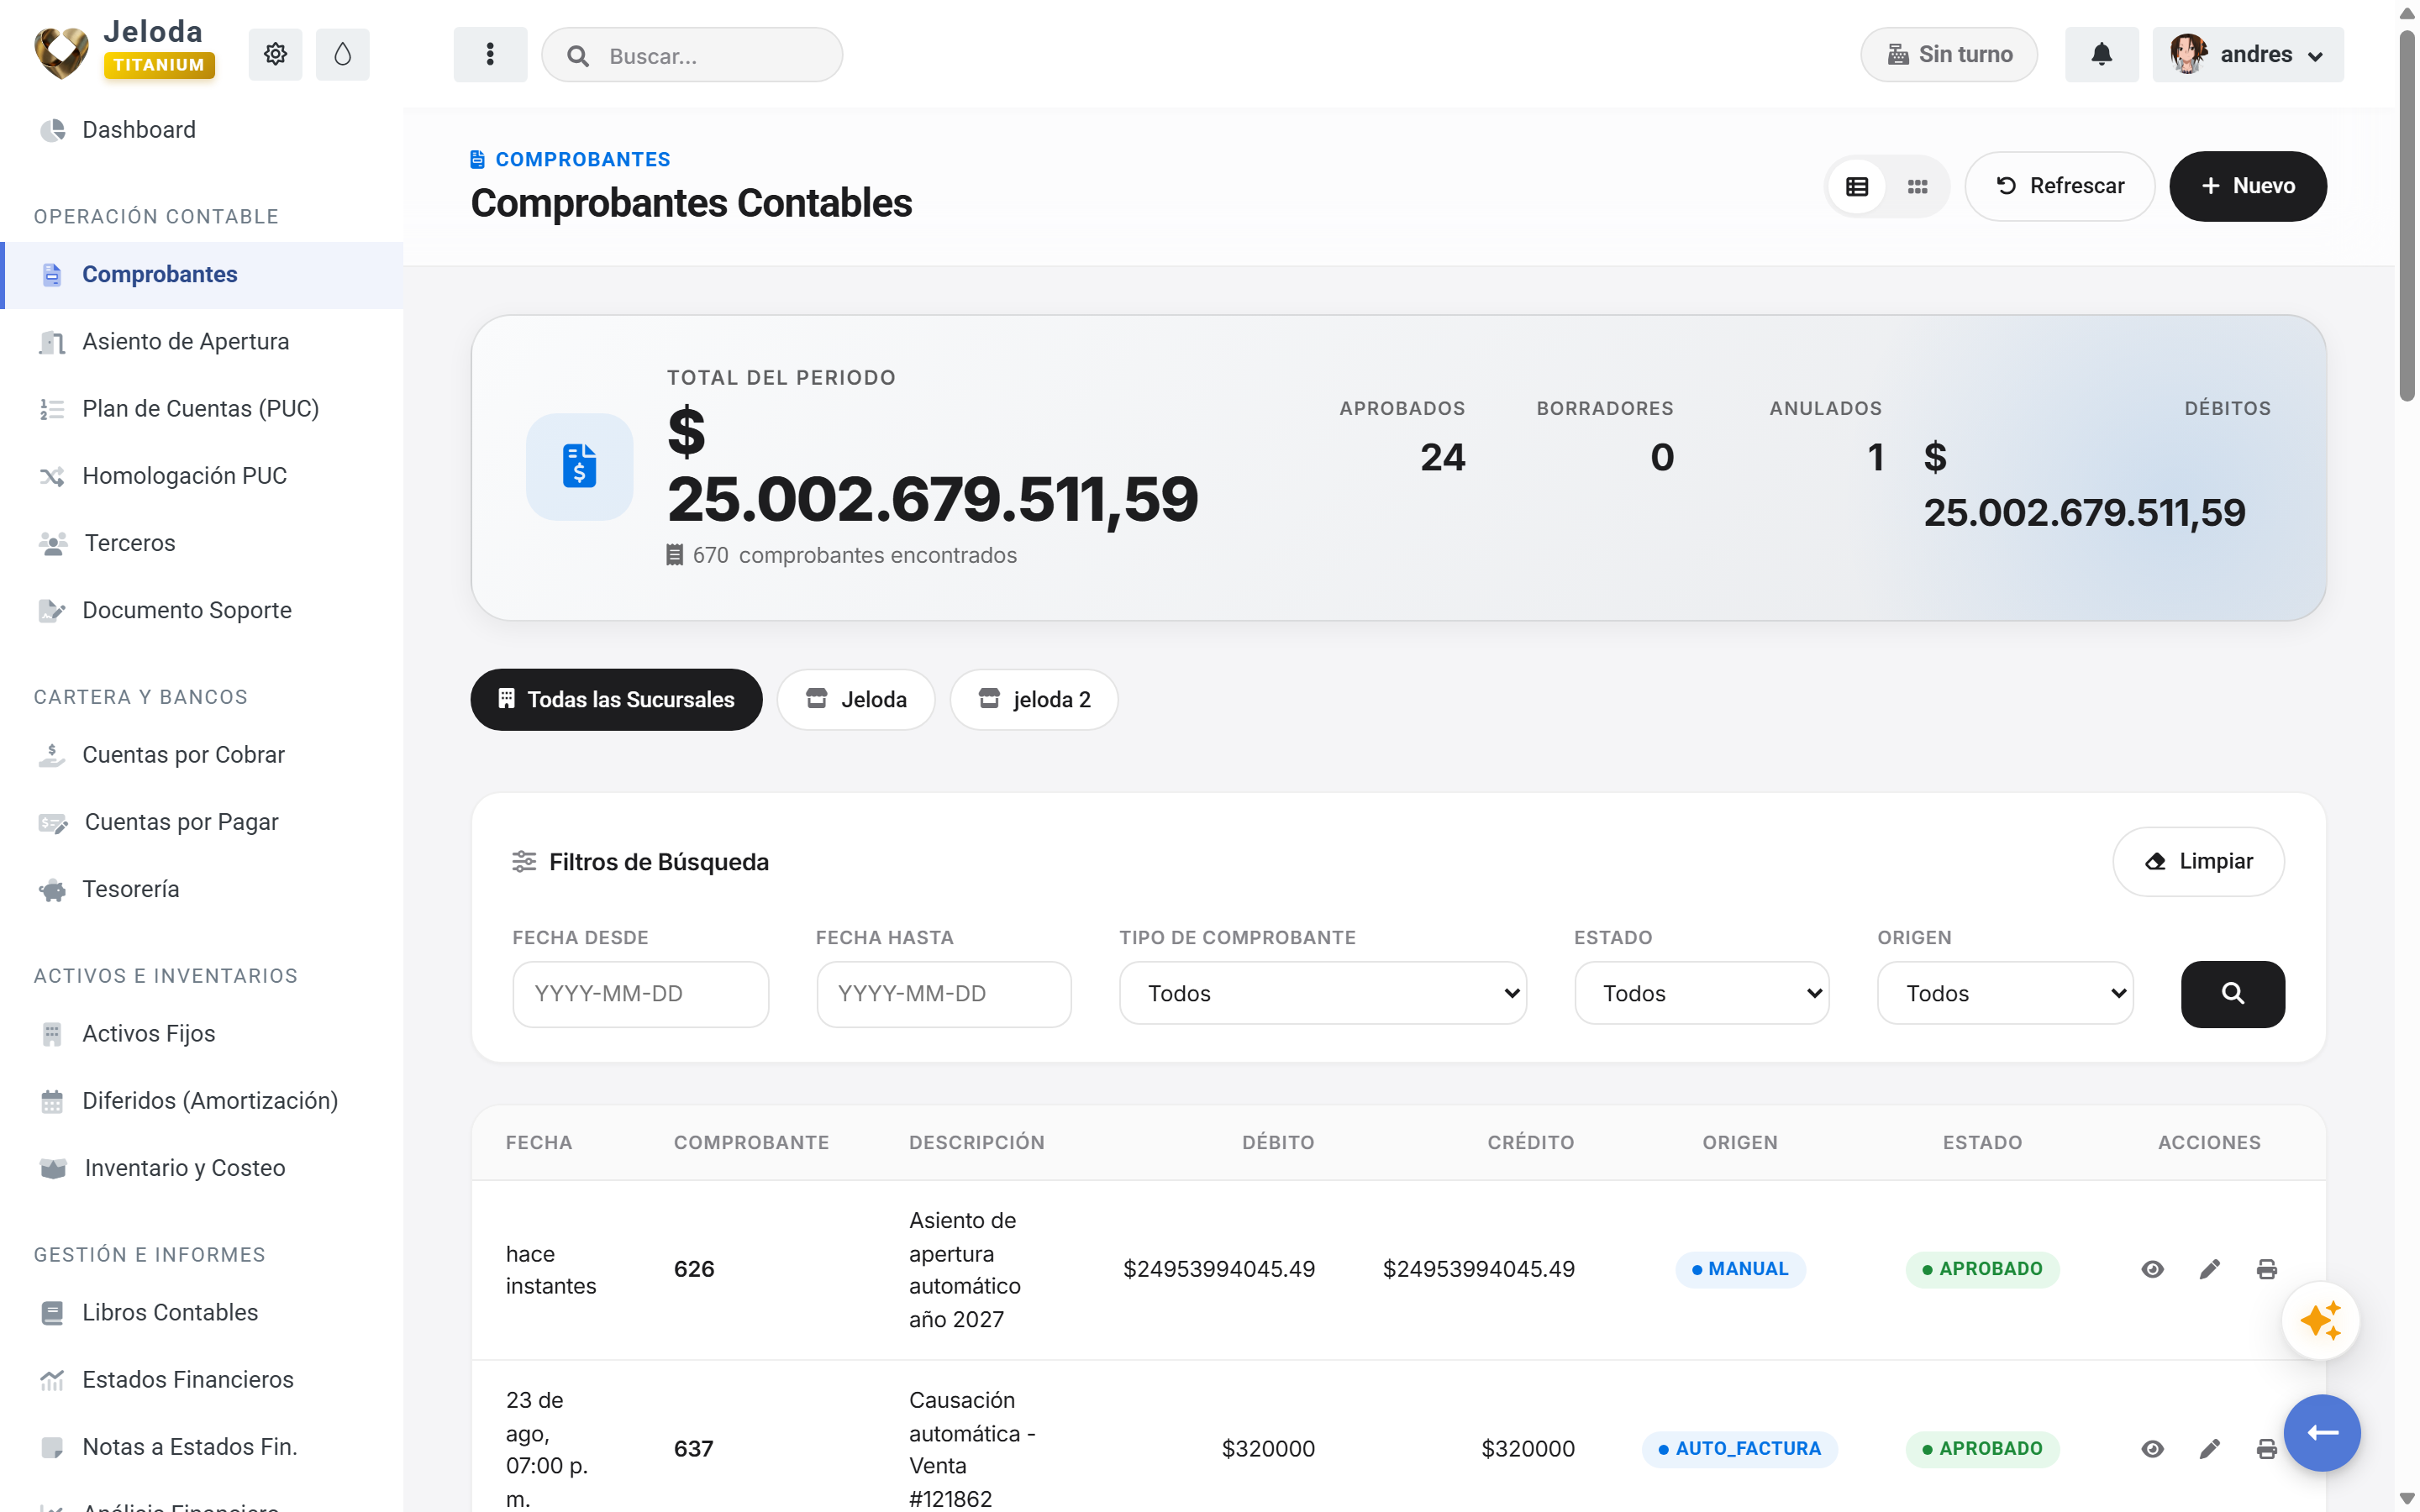This screenshot has height=1512, width=2420.
Task: Open Asiento de Apertura menu item
Action: [201, 341]
